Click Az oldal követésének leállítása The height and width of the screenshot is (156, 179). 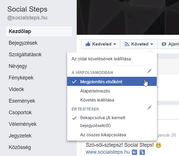[101, 59]
